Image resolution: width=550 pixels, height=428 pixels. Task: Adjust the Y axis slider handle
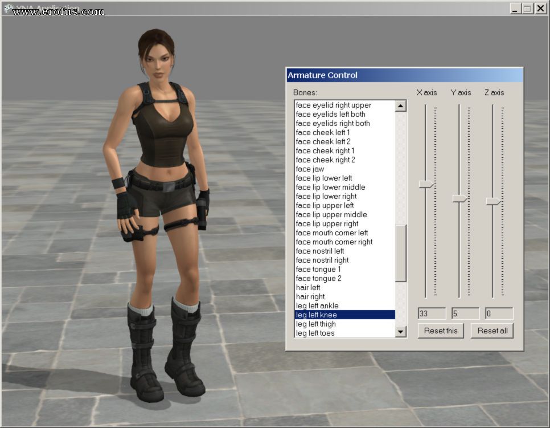pos(459,199)
